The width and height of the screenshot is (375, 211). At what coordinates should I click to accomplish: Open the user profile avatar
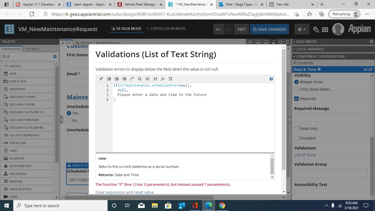pos(338,29)
